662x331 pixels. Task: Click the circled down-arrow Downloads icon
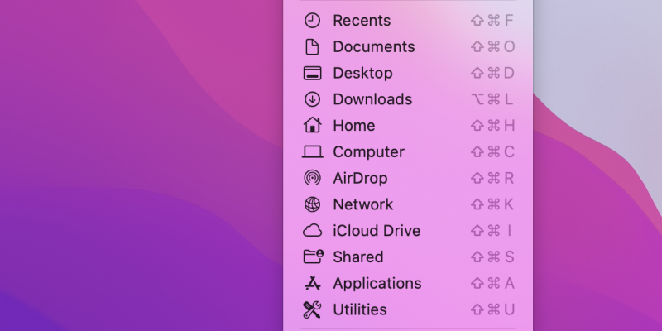[x=312, y=99]
